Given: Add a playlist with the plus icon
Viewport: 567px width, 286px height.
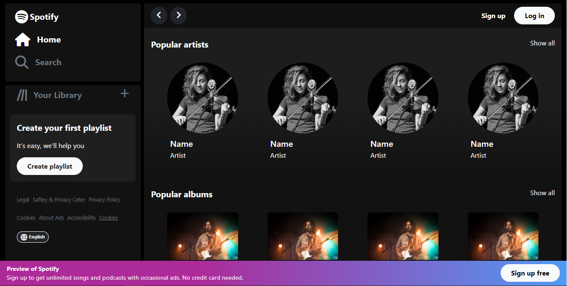Looking at the screenshot, I should coord(125,93).
